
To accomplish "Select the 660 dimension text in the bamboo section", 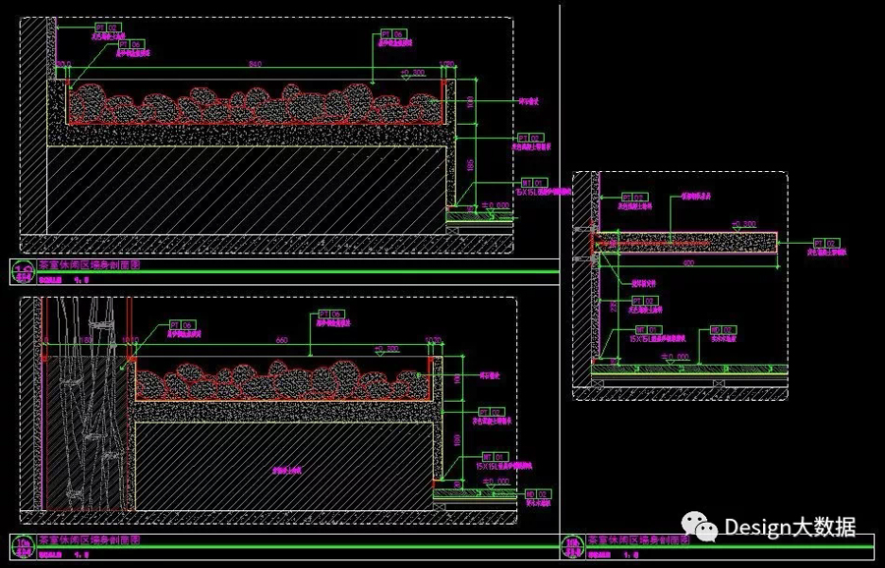I will 282,340.
